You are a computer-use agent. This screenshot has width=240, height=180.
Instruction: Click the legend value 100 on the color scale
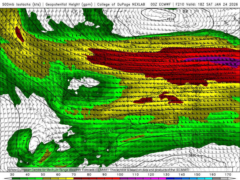[x=120, y=175]
